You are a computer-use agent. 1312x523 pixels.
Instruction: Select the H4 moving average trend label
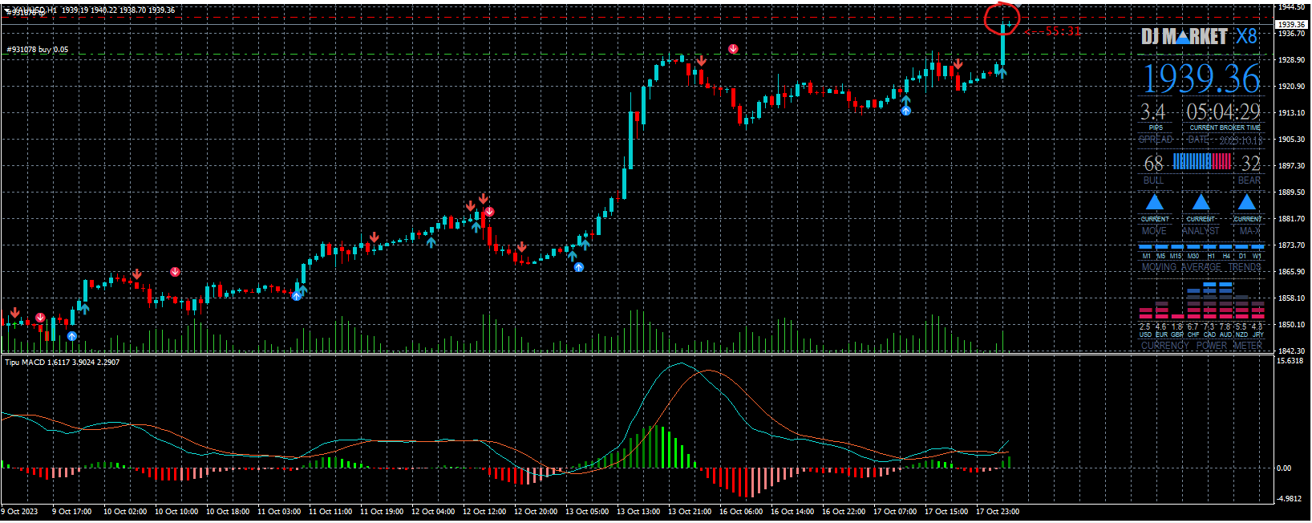(1226, 256)
